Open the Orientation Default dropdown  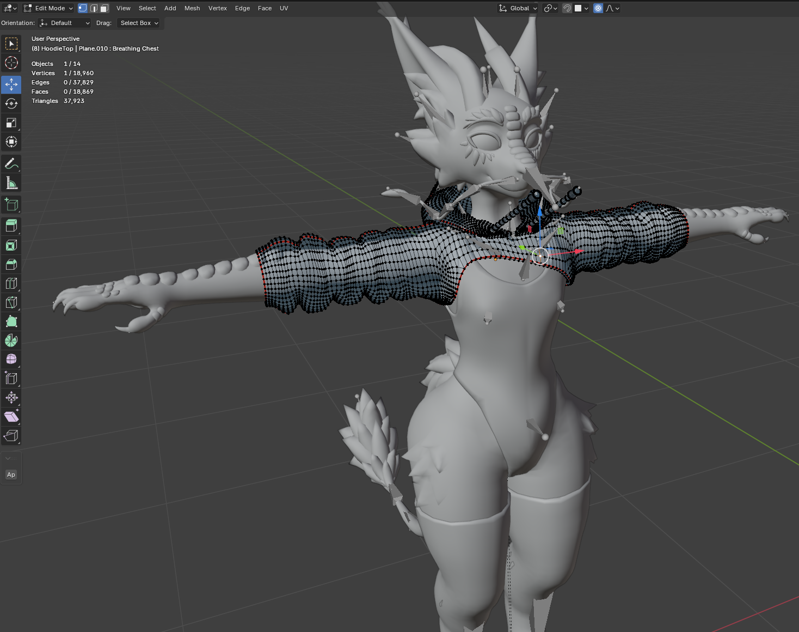tap(64, 23)
